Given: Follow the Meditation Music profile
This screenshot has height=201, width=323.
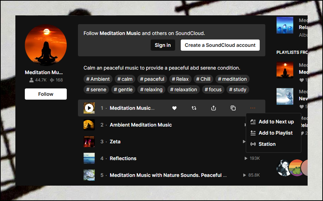Looking at the screenshot, I should coord(46,94).
